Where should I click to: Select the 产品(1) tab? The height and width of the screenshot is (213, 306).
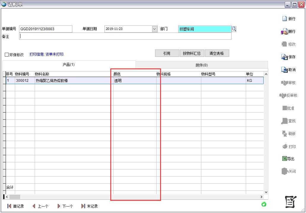69,65
